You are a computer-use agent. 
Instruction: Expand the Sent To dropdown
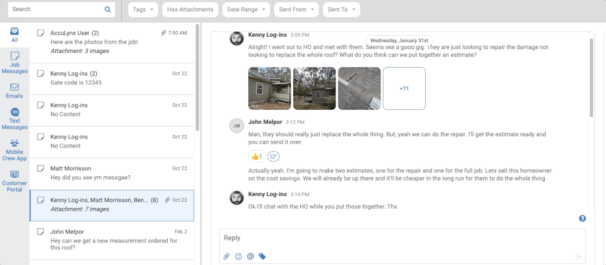(x=341, y=9)
